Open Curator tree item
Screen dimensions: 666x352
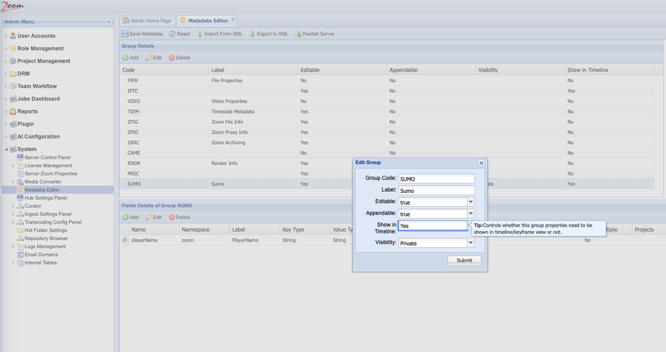click(x=33, y=206)
